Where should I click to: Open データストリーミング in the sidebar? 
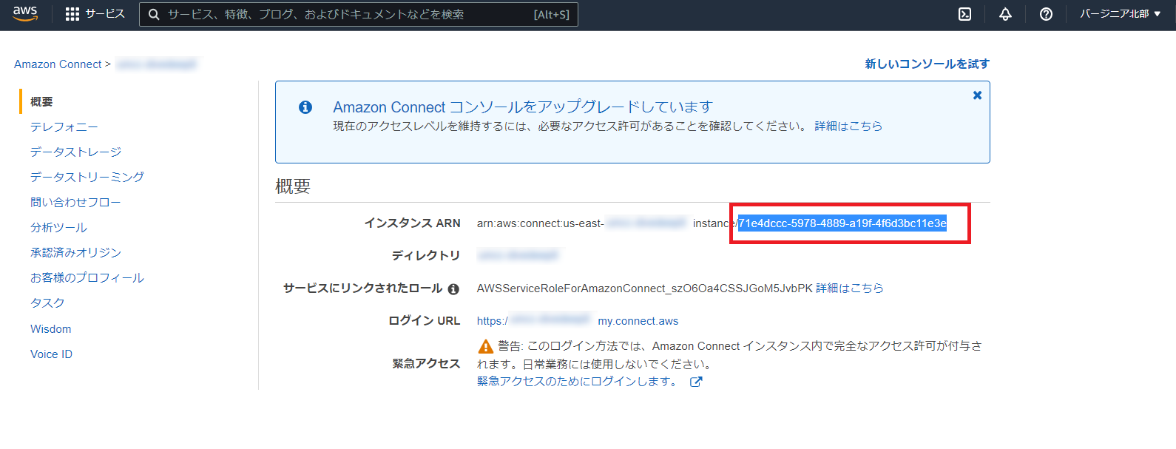(x=87, y=177)
